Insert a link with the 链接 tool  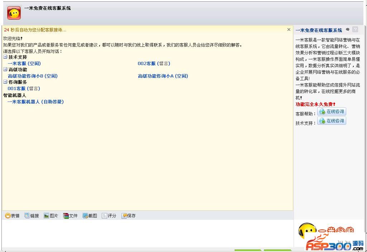pyautogui.click(x=32, y=216)
